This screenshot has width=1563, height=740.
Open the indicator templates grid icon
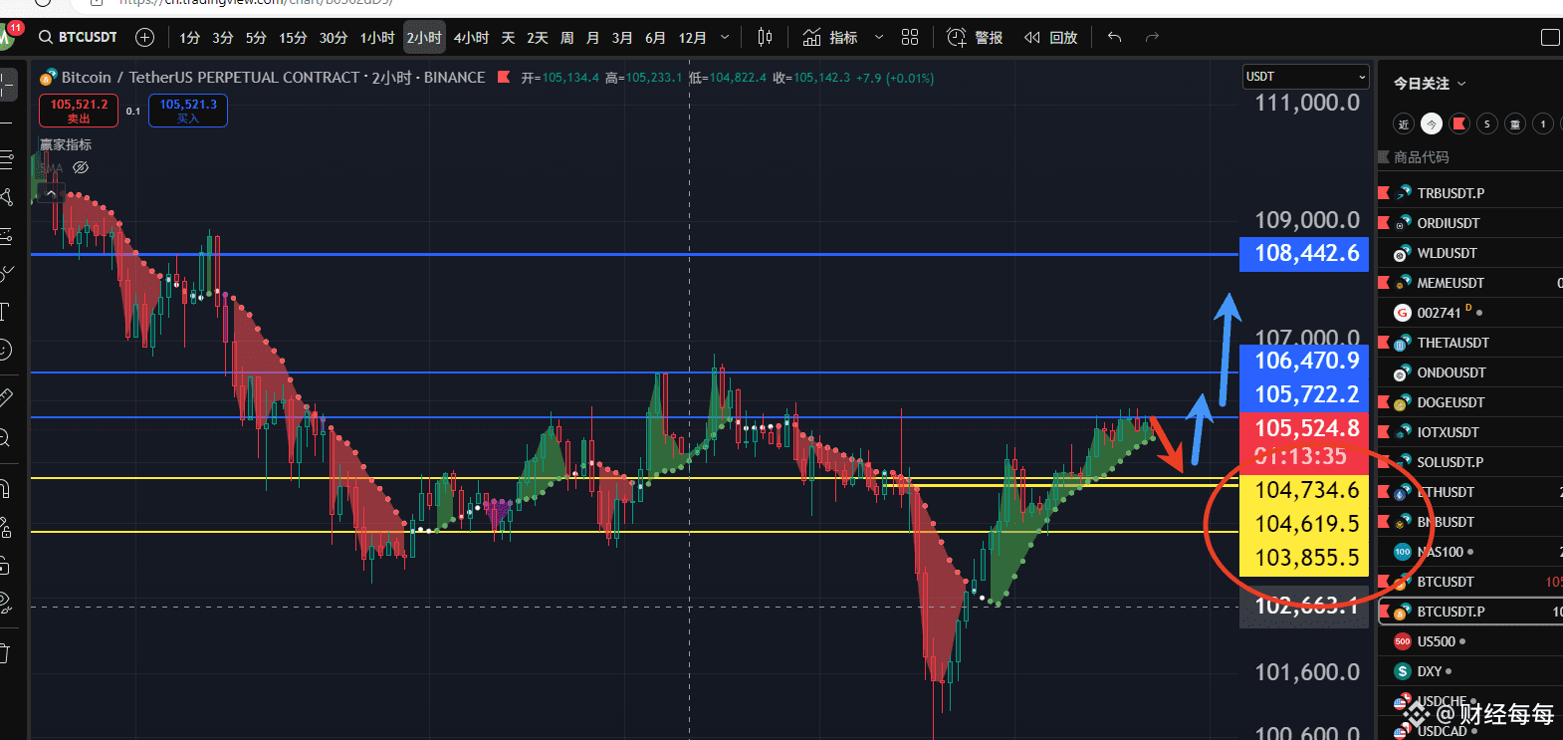point(910,37)
